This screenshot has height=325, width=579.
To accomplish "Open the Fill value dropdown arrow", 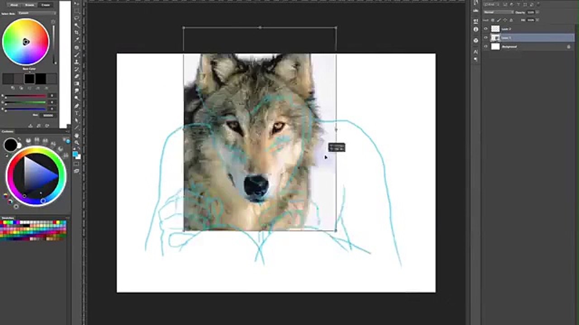I will (537, 20).
